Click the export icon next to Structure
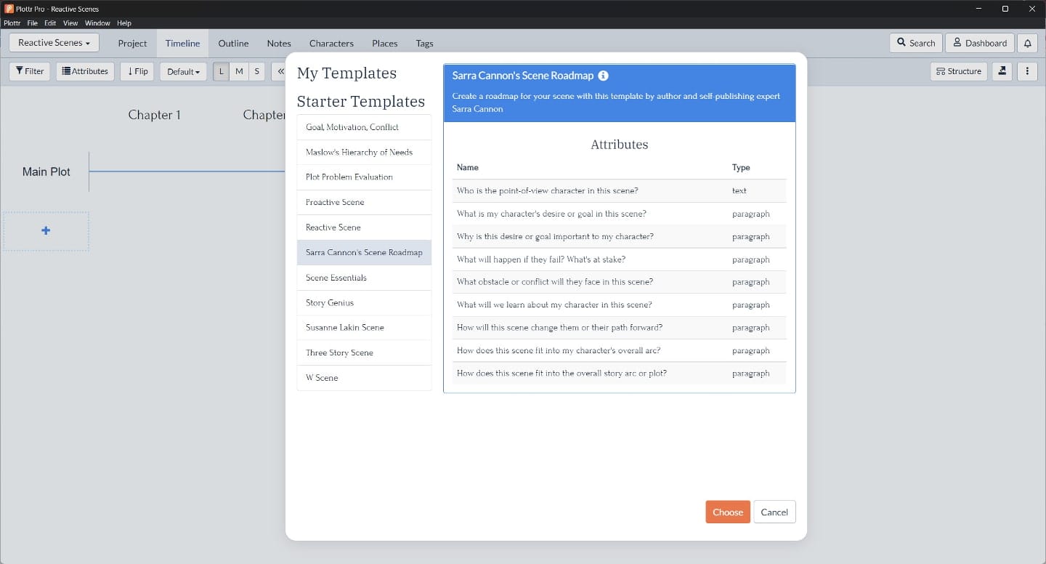Viewport: 1046px width, 564px height. pos(1002,71)
